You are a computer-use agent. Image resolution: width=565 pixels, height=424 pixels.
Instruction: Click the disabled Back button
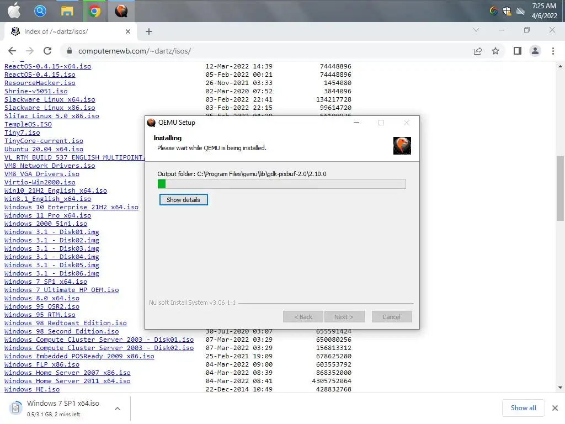pyautogui.click(x=303, y=317)
